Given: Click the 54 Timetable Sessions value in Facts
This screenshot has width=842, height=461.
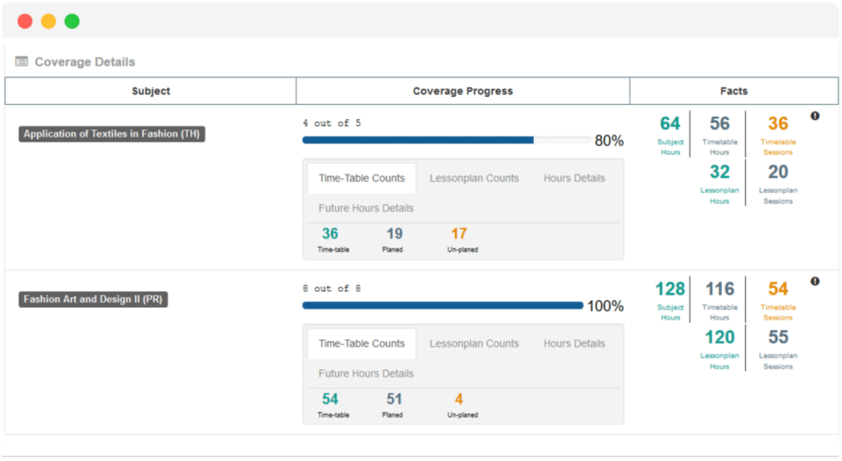Looking at the screenshot, I should point(778,288).
